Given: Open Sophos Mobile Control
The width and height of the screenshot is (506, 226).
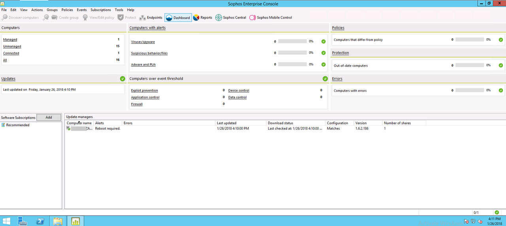Looking at the screenshot, I should [270, 17].
